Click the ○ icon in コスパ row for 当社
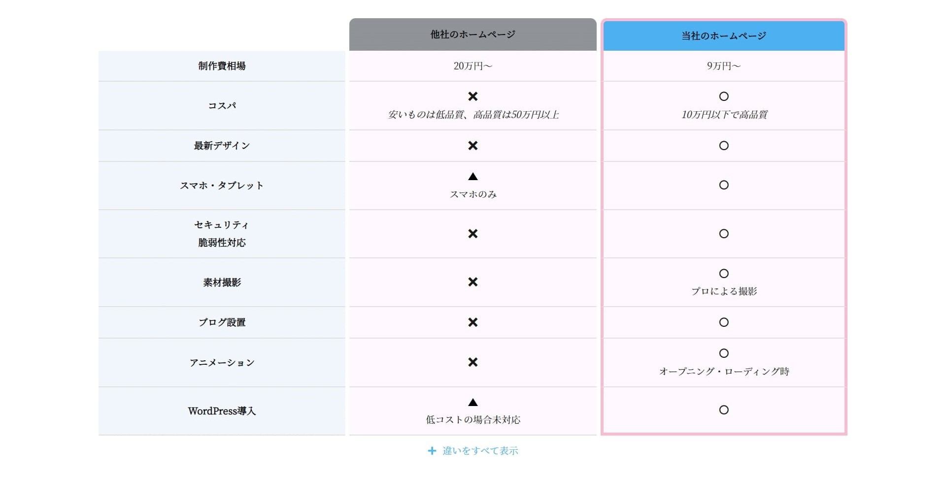This screenshot has width=946, height=502. click(723, 96)
